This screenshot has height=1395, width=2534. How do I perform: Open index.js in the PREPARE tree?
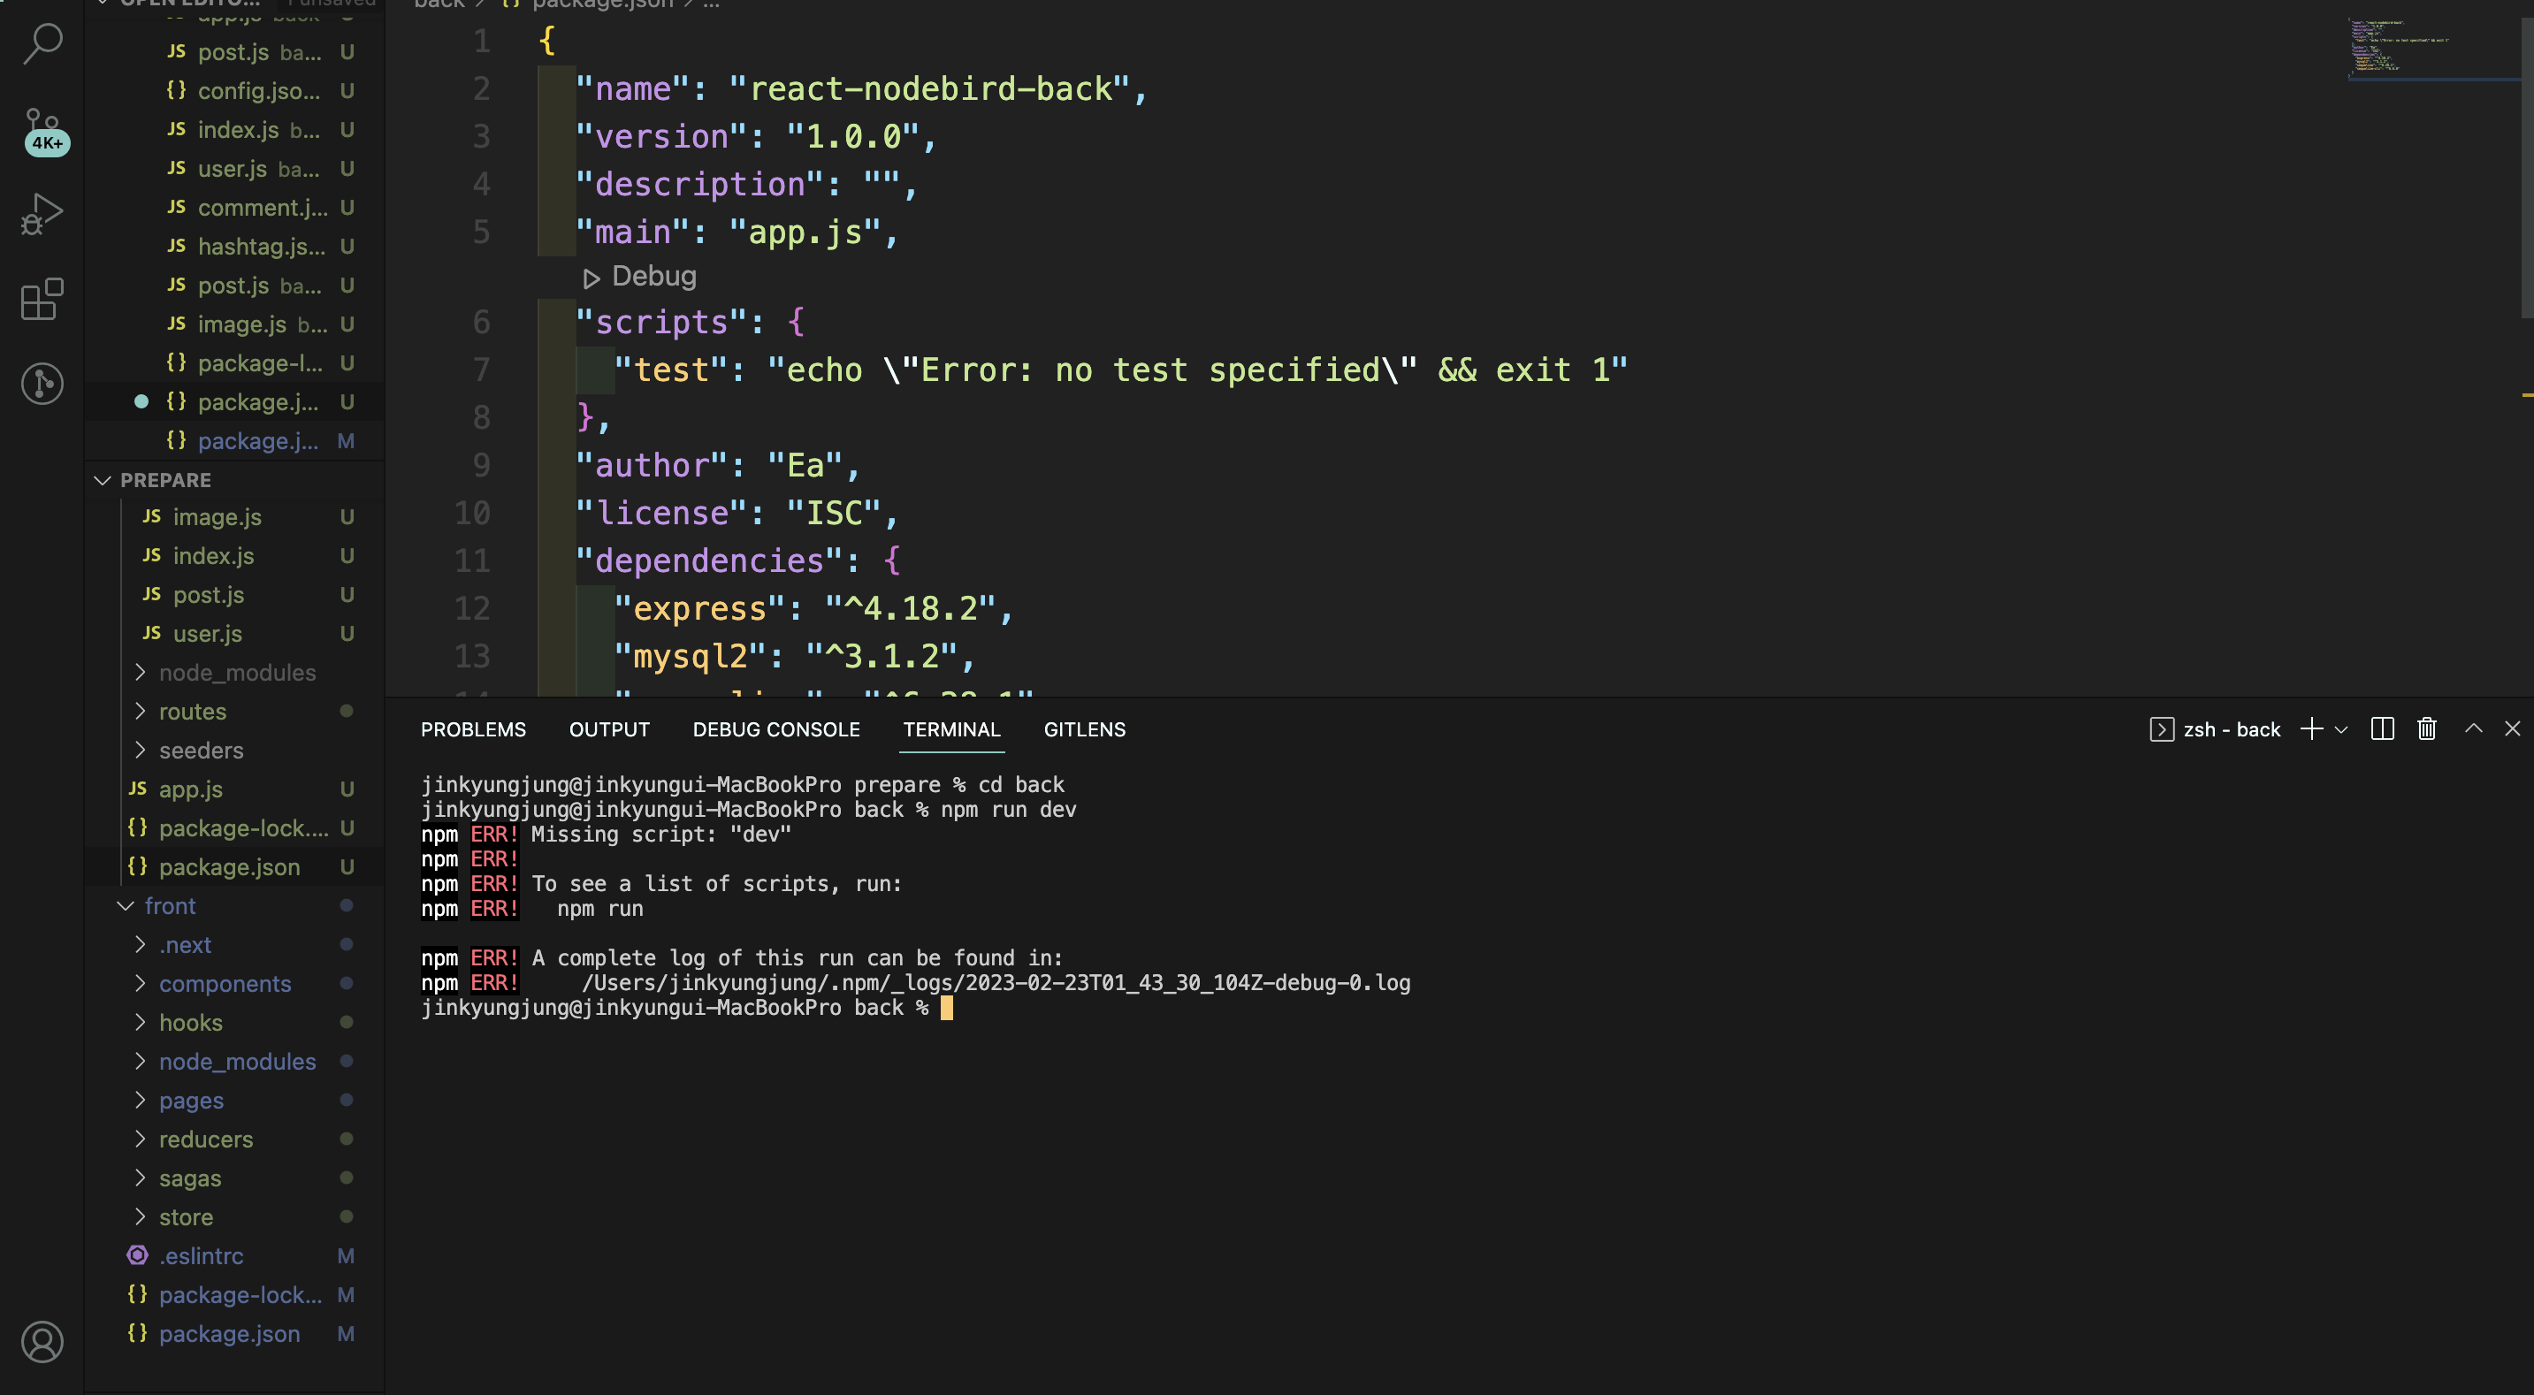point(234,556)
